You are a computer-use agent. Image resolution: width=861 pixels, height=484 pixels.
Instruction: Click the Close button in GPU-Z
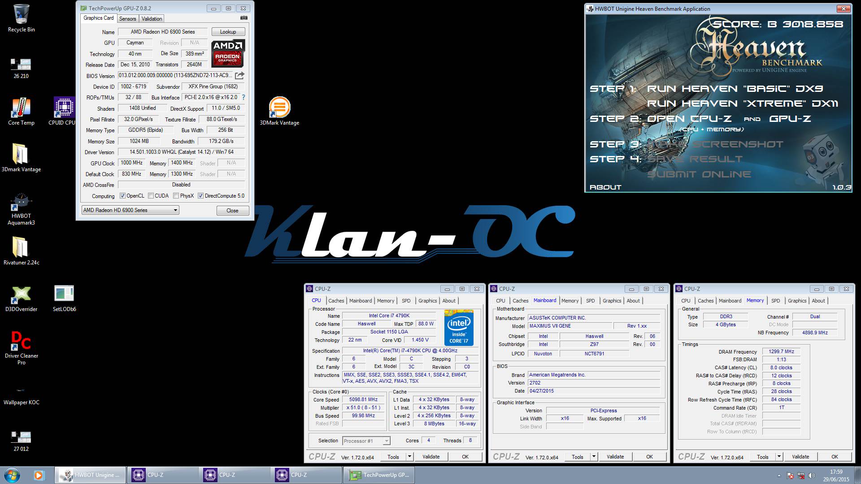point(232,211)
